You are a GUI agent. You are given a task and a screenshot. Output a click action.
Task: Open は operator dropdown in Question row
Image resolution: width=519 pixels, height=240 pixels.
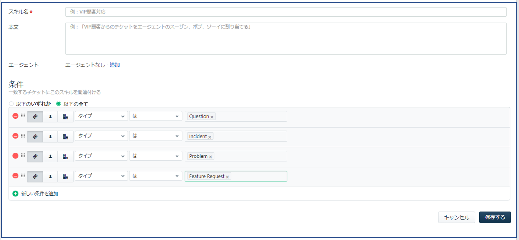156,116
